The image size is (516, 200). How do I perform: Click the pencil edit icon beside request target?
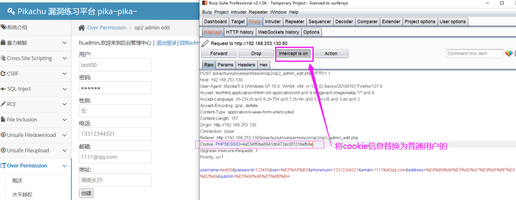[205, 43]
